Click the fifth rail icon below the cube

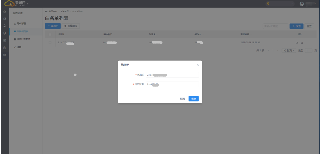pos(5,40)
